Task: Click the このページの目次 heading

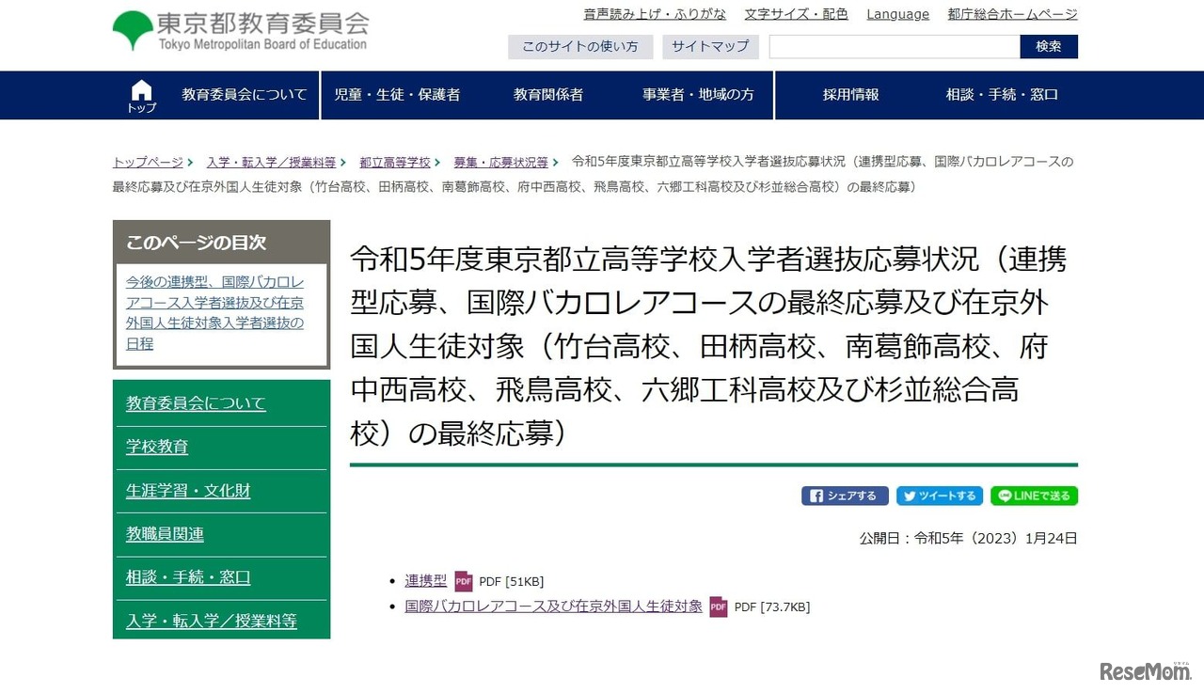Action: (x=197, y=243)
